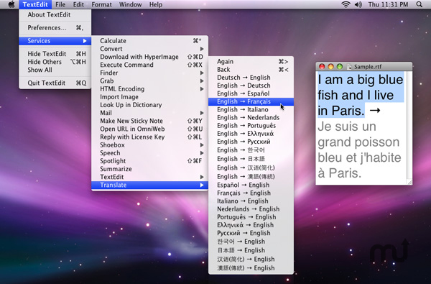This screenshot has height=284, width=431.
Task: Choose Quit TextEdit
Action: [x=55, y=83]
